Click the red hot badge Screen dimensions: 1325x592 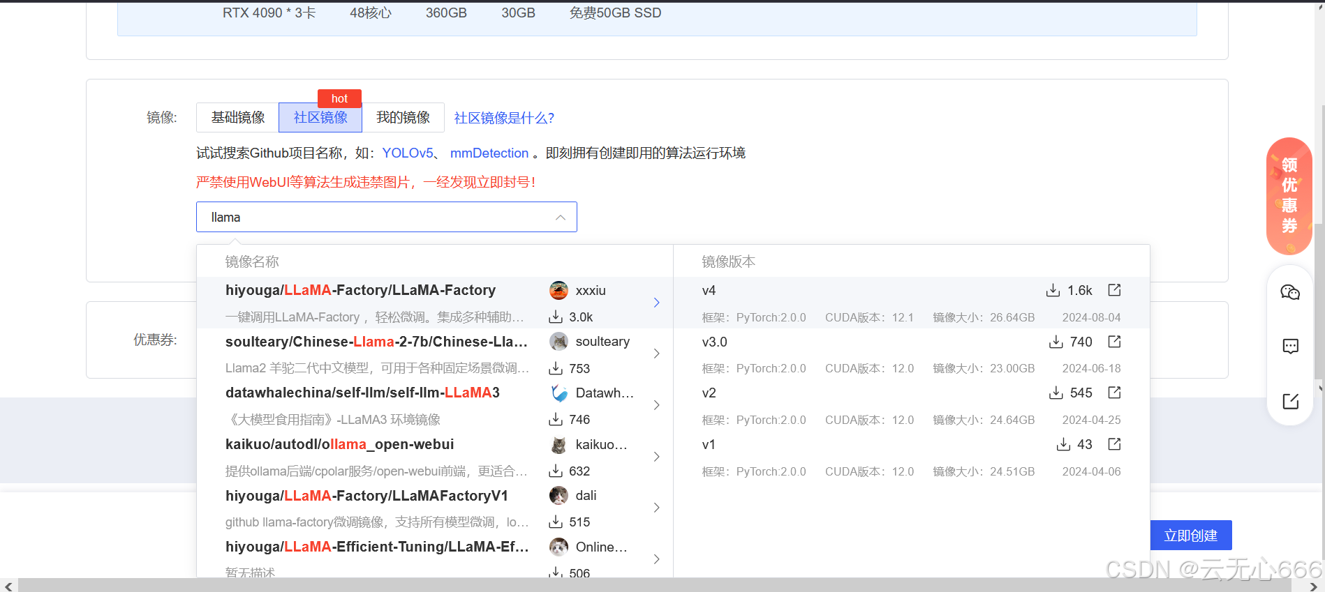tap(339, 98)
